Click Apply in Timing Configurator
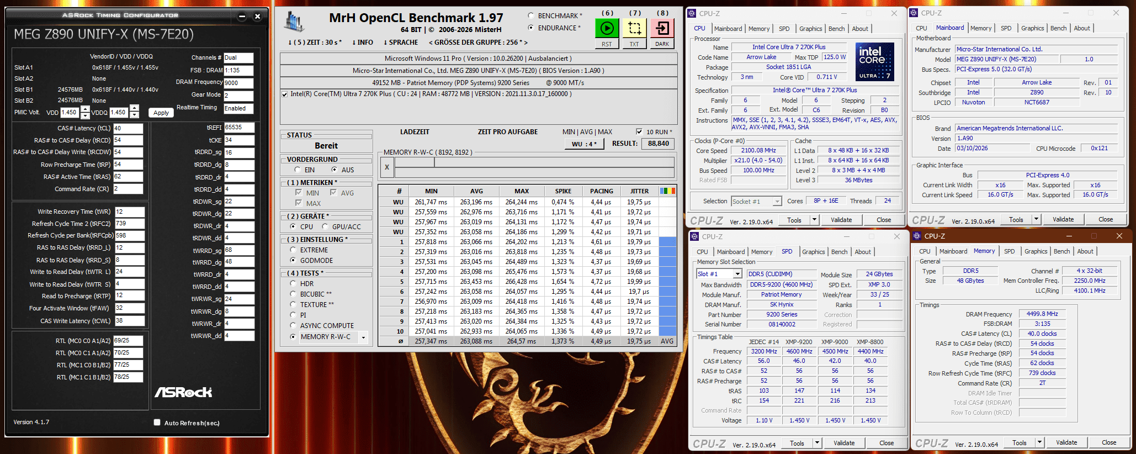 [161, 113]
